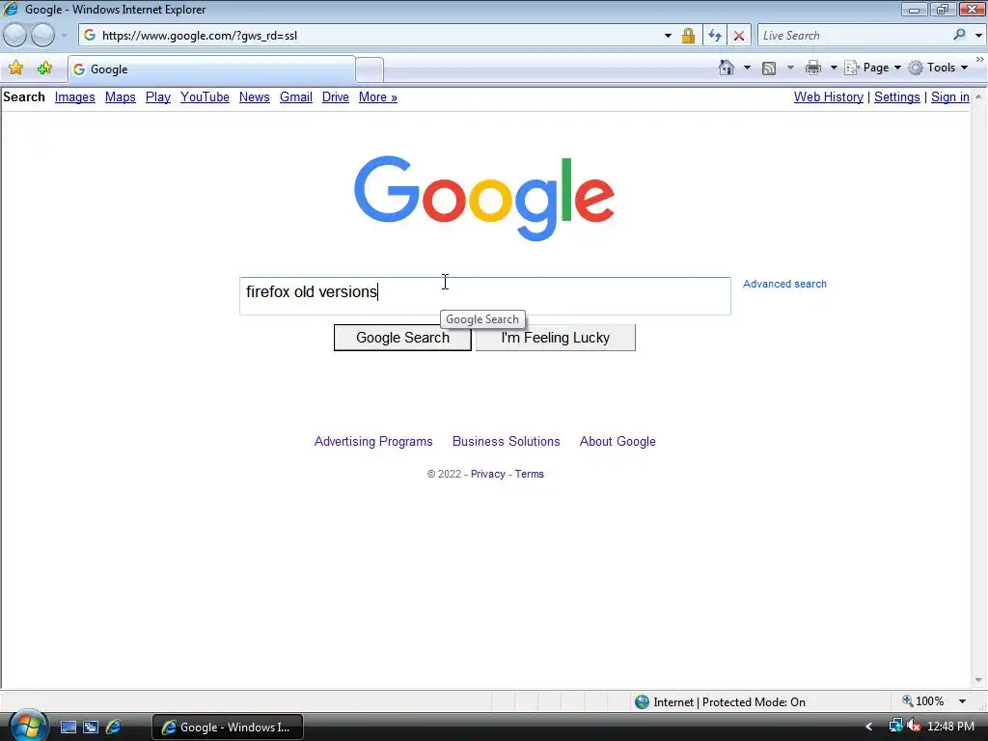
Task: Open the Play link
Action: tap(158, 97)
